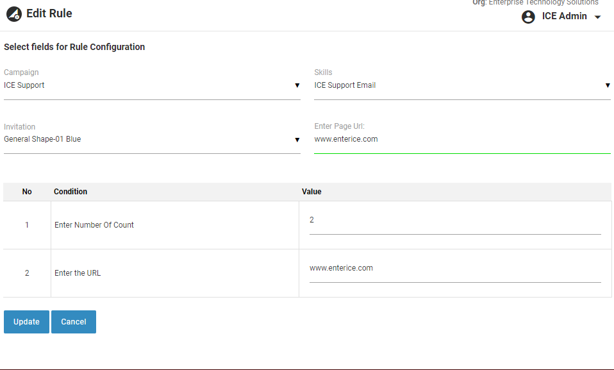Click the Enter the URL condition label
Screen dimensions: 614x370
(78, 273)
